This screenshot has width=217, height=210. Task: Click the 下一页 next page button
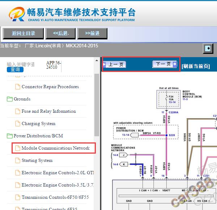(165, 64)
